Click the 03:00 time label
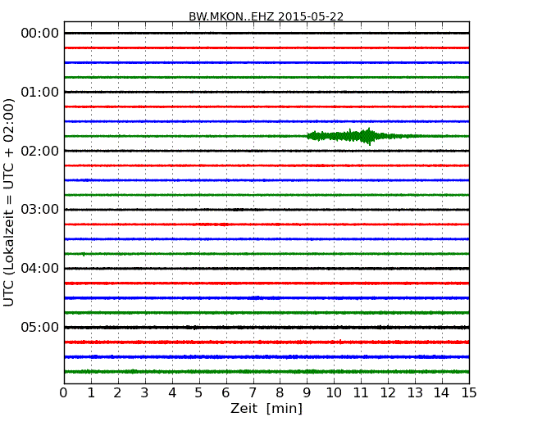 40,209
